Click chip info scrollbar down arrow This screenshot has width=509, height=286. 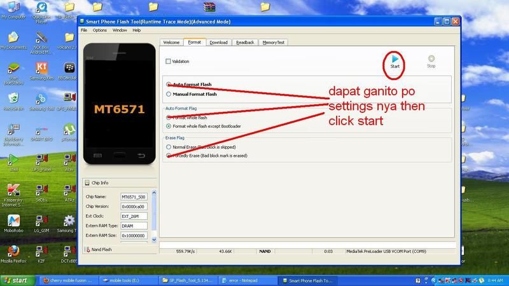point(154,240)
